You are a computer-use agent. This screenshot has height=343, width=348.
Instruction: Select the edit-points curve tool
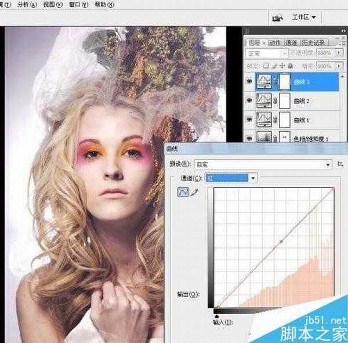[183, 192]
